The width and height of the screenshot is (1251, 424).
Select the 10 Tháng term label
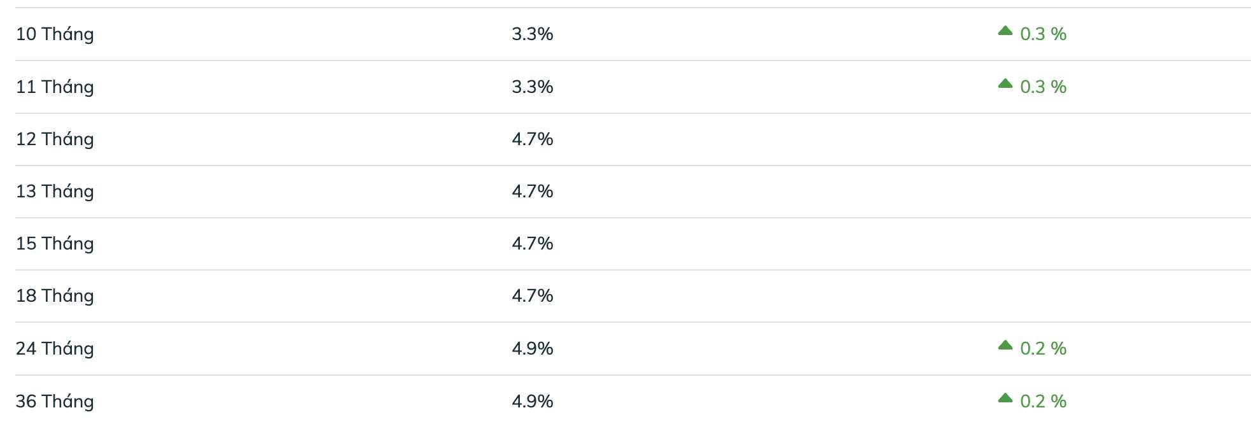coord(55,34)
